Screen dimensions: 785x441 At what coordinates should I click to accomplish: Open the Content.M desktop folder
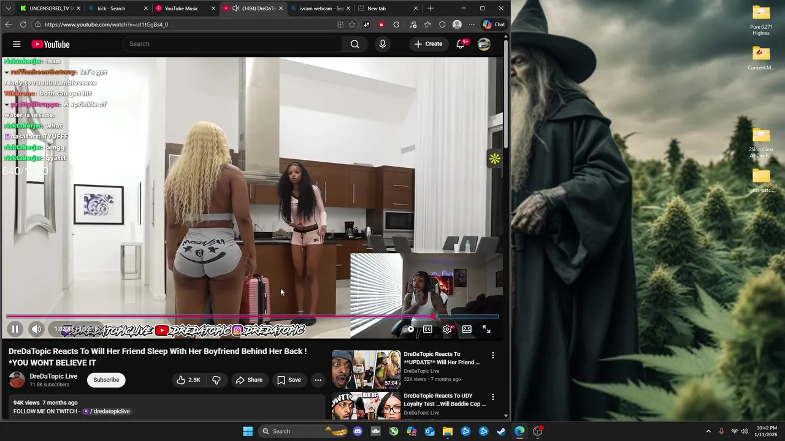tap(761, 59)
